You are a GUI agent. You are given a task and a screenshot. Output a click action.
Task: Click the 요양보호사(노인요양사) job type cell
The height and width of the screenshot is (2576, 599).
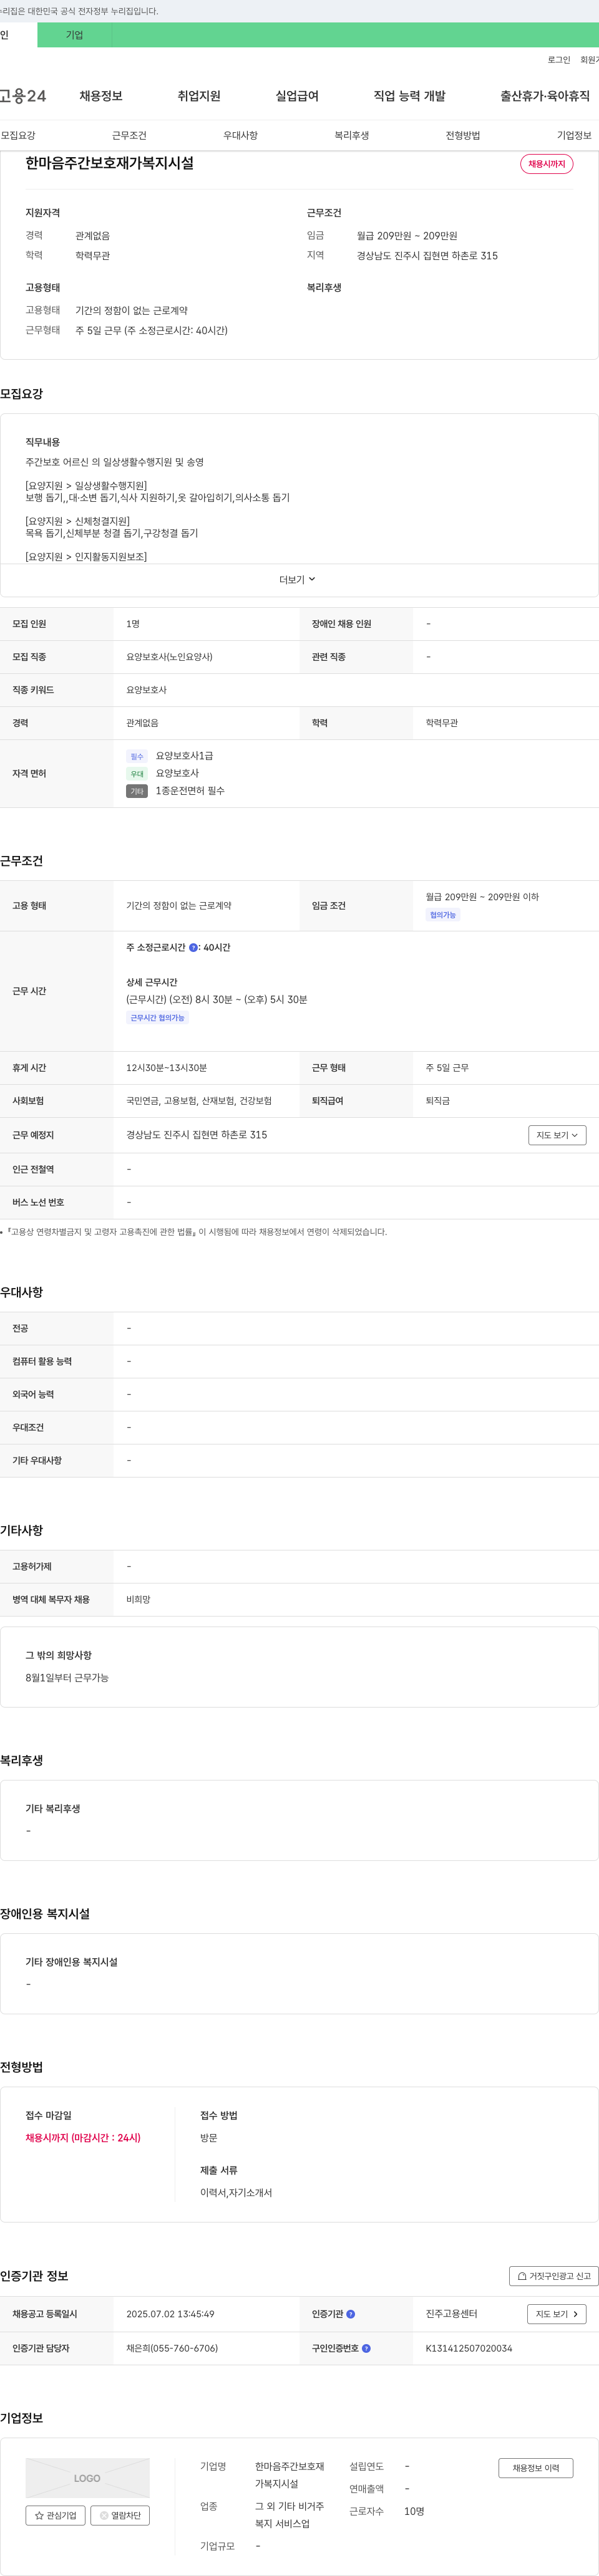pyautogui.click(x=169, y=657)
